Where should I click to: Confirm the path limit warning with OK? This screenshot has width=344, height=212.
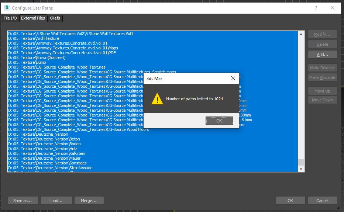coord(219,121)
